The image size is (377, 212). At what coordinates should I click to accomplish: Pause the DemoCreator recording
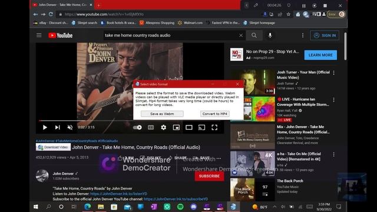304,5
